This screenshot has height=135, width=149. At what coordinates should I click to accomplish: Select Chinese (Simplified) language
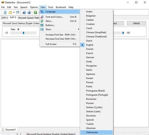[96, 33]
